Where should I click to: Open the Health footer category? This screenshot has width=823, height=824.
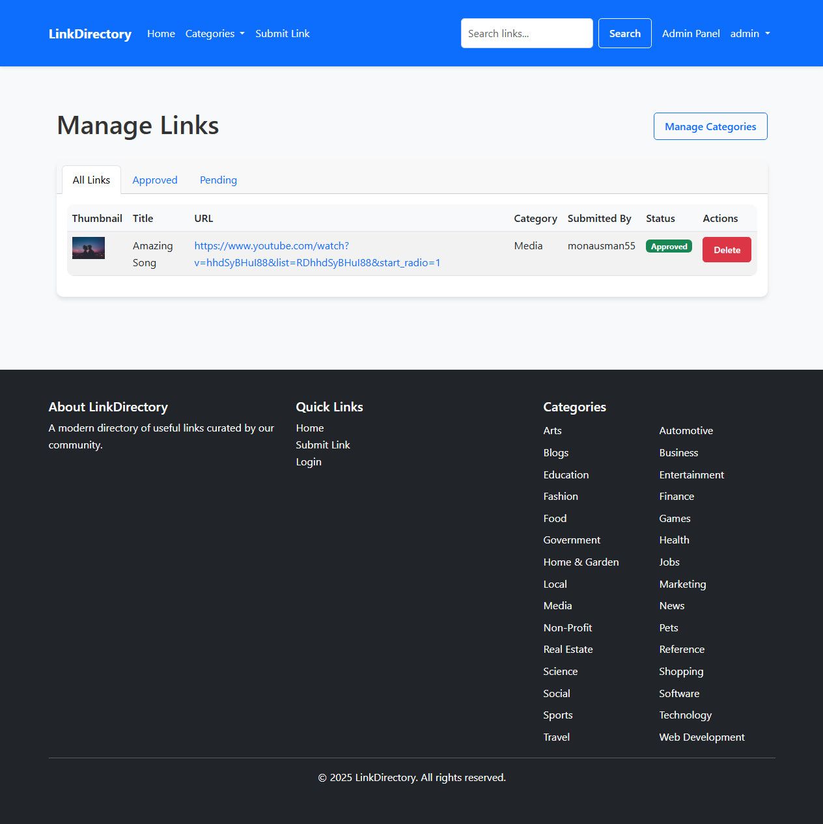coord(674,540)
